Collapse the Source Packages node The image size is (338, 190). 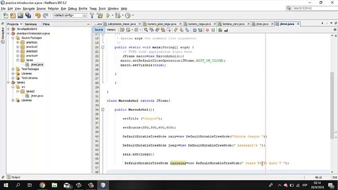[x=13, y=38]
